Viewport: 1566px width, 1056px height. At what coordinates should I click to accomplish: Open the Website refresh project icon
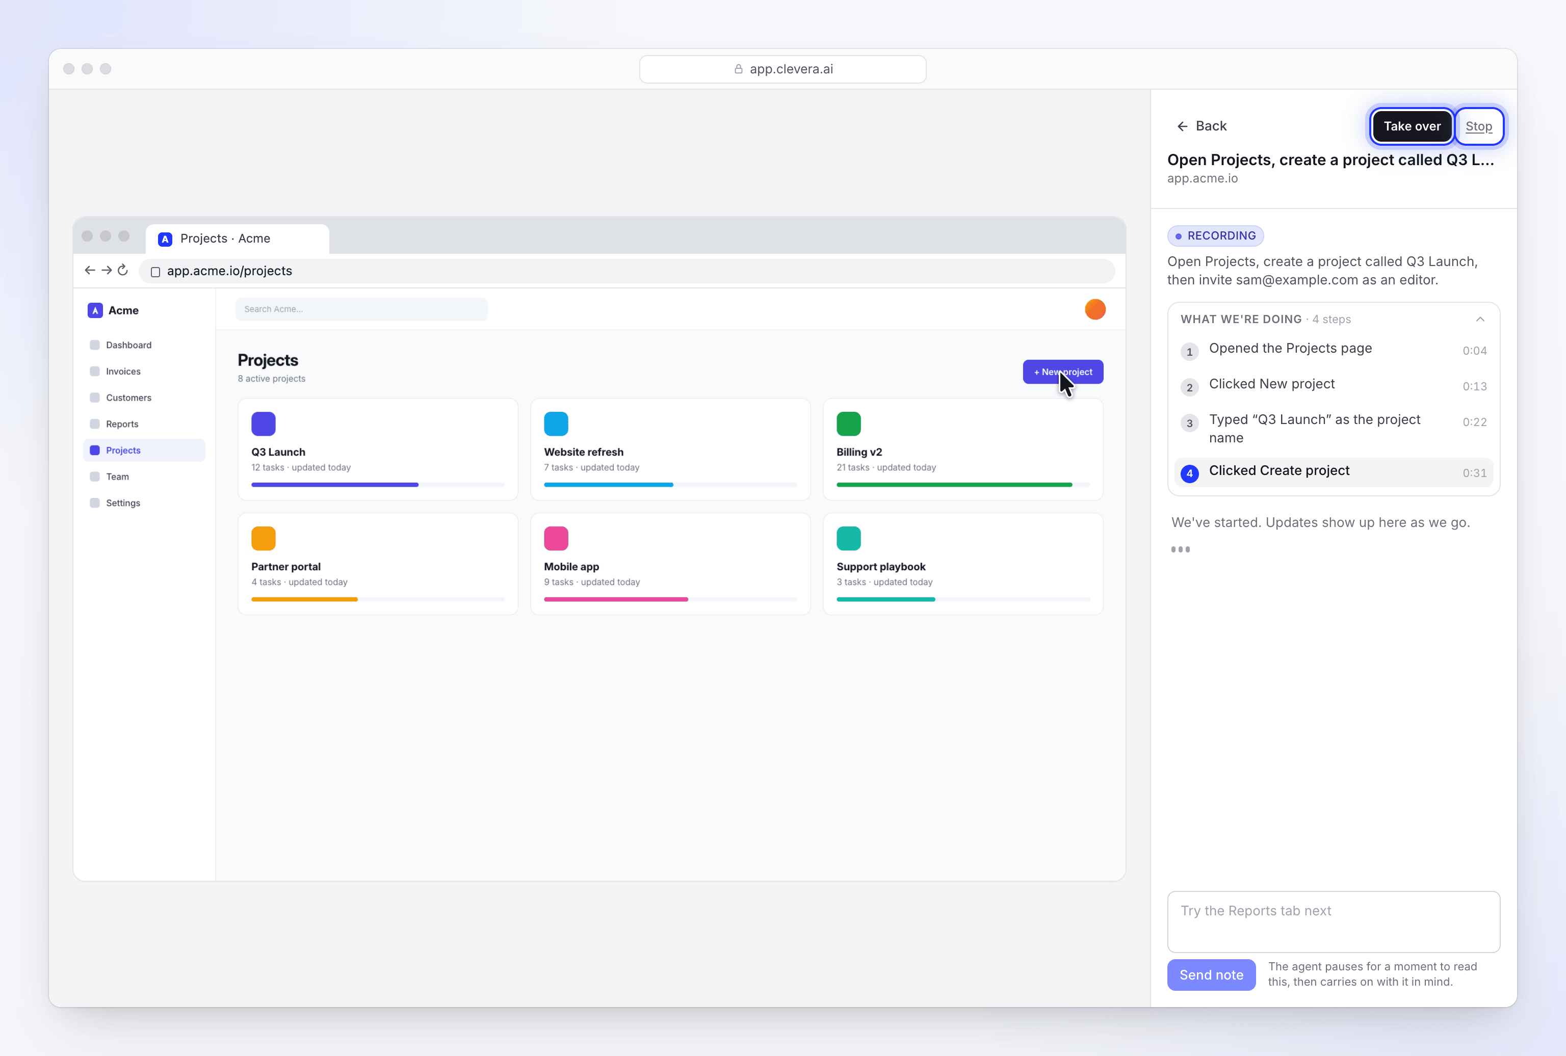556,424
